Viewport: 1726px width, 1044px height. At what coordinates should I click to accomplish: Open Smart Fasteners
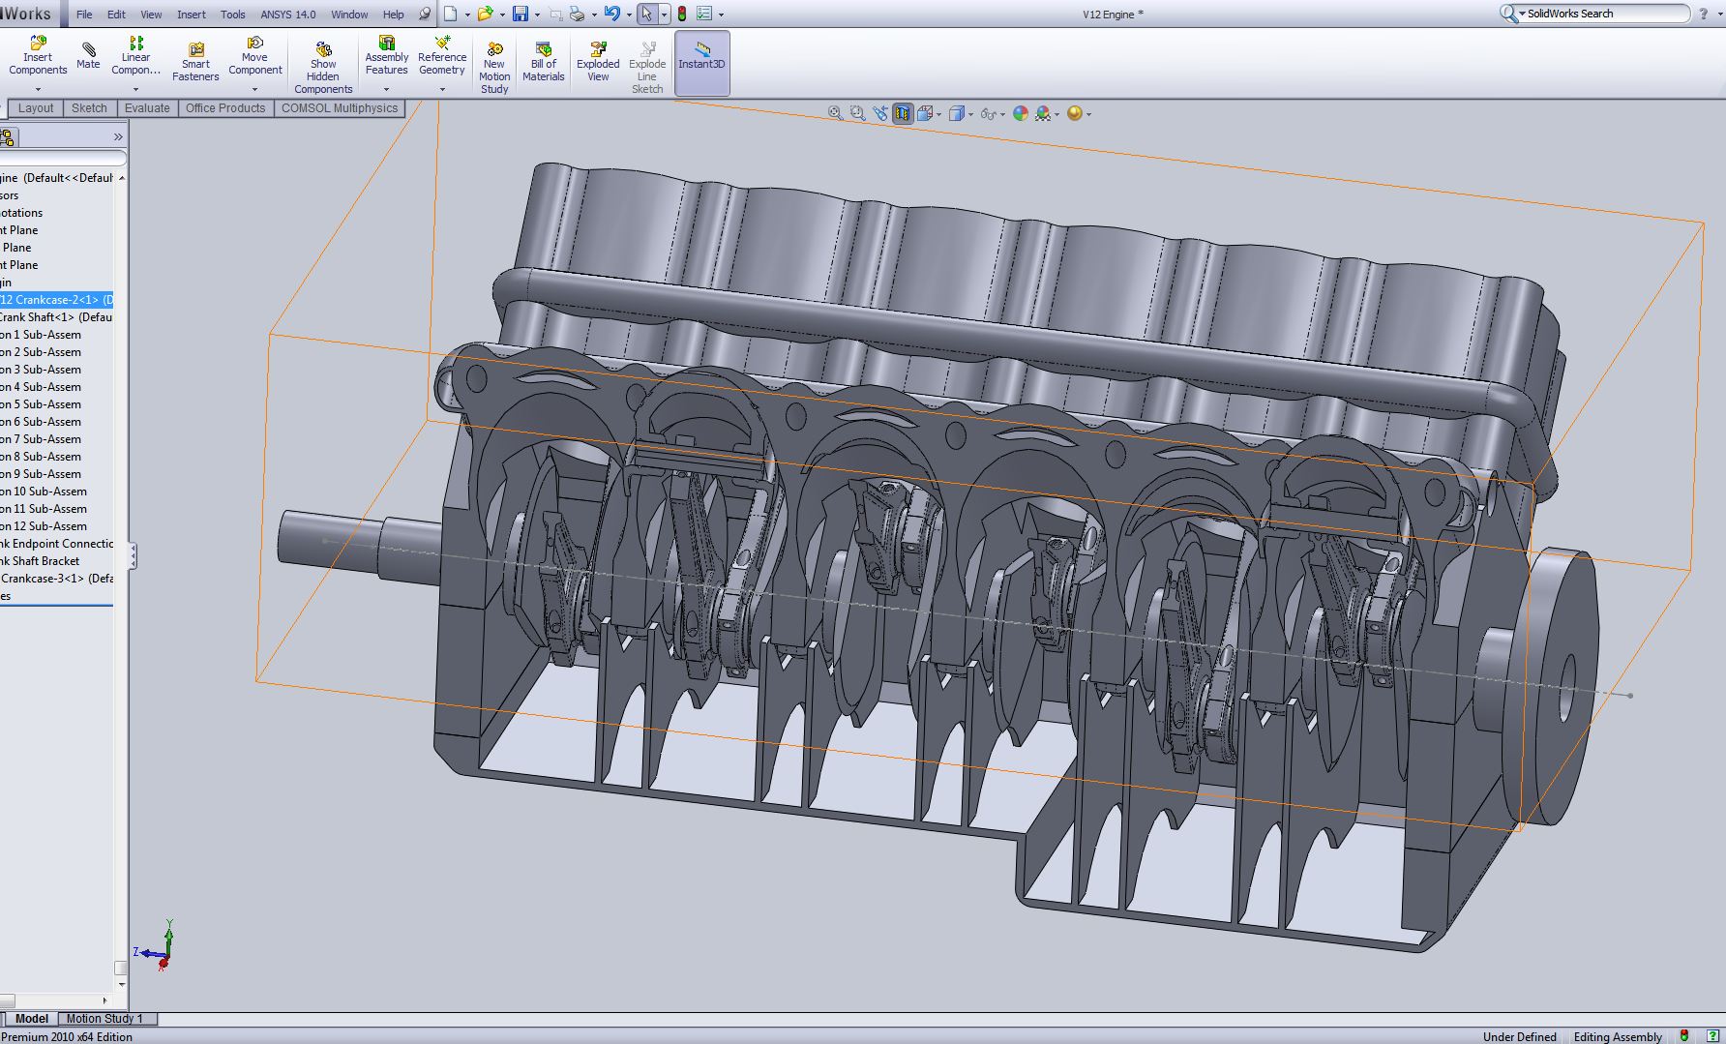[x=195, y=62]
